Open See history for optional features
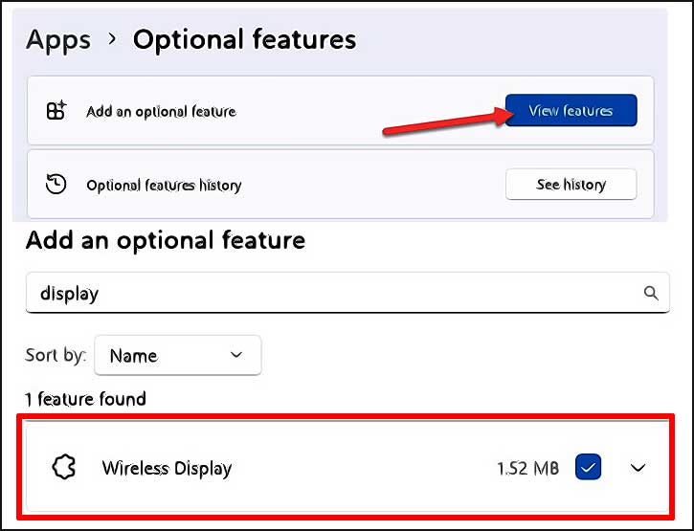This screenshot has width=694, height=531. (x=571, y=184)
